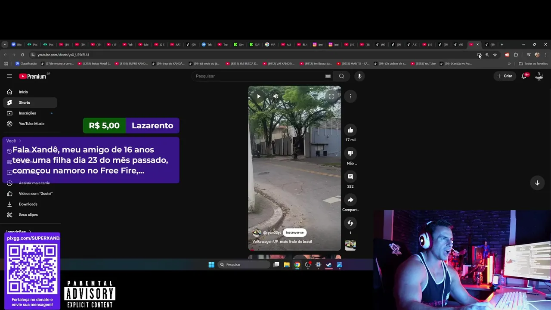Open the @ryan03yt channel link
Image resolution: width=551 pixels, height=310 pixels.
[x=272, y=232]
